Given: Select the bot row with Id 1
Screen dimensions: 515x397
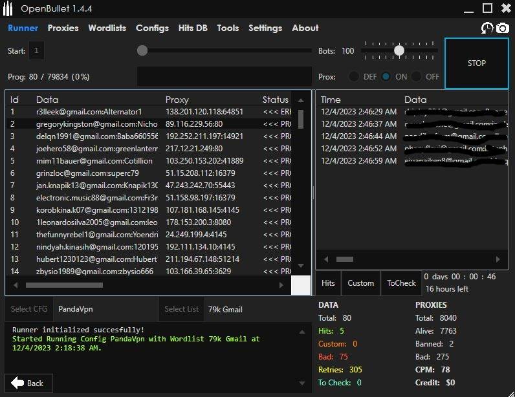Looking at the screenshot, I should [x=148, y=112].
